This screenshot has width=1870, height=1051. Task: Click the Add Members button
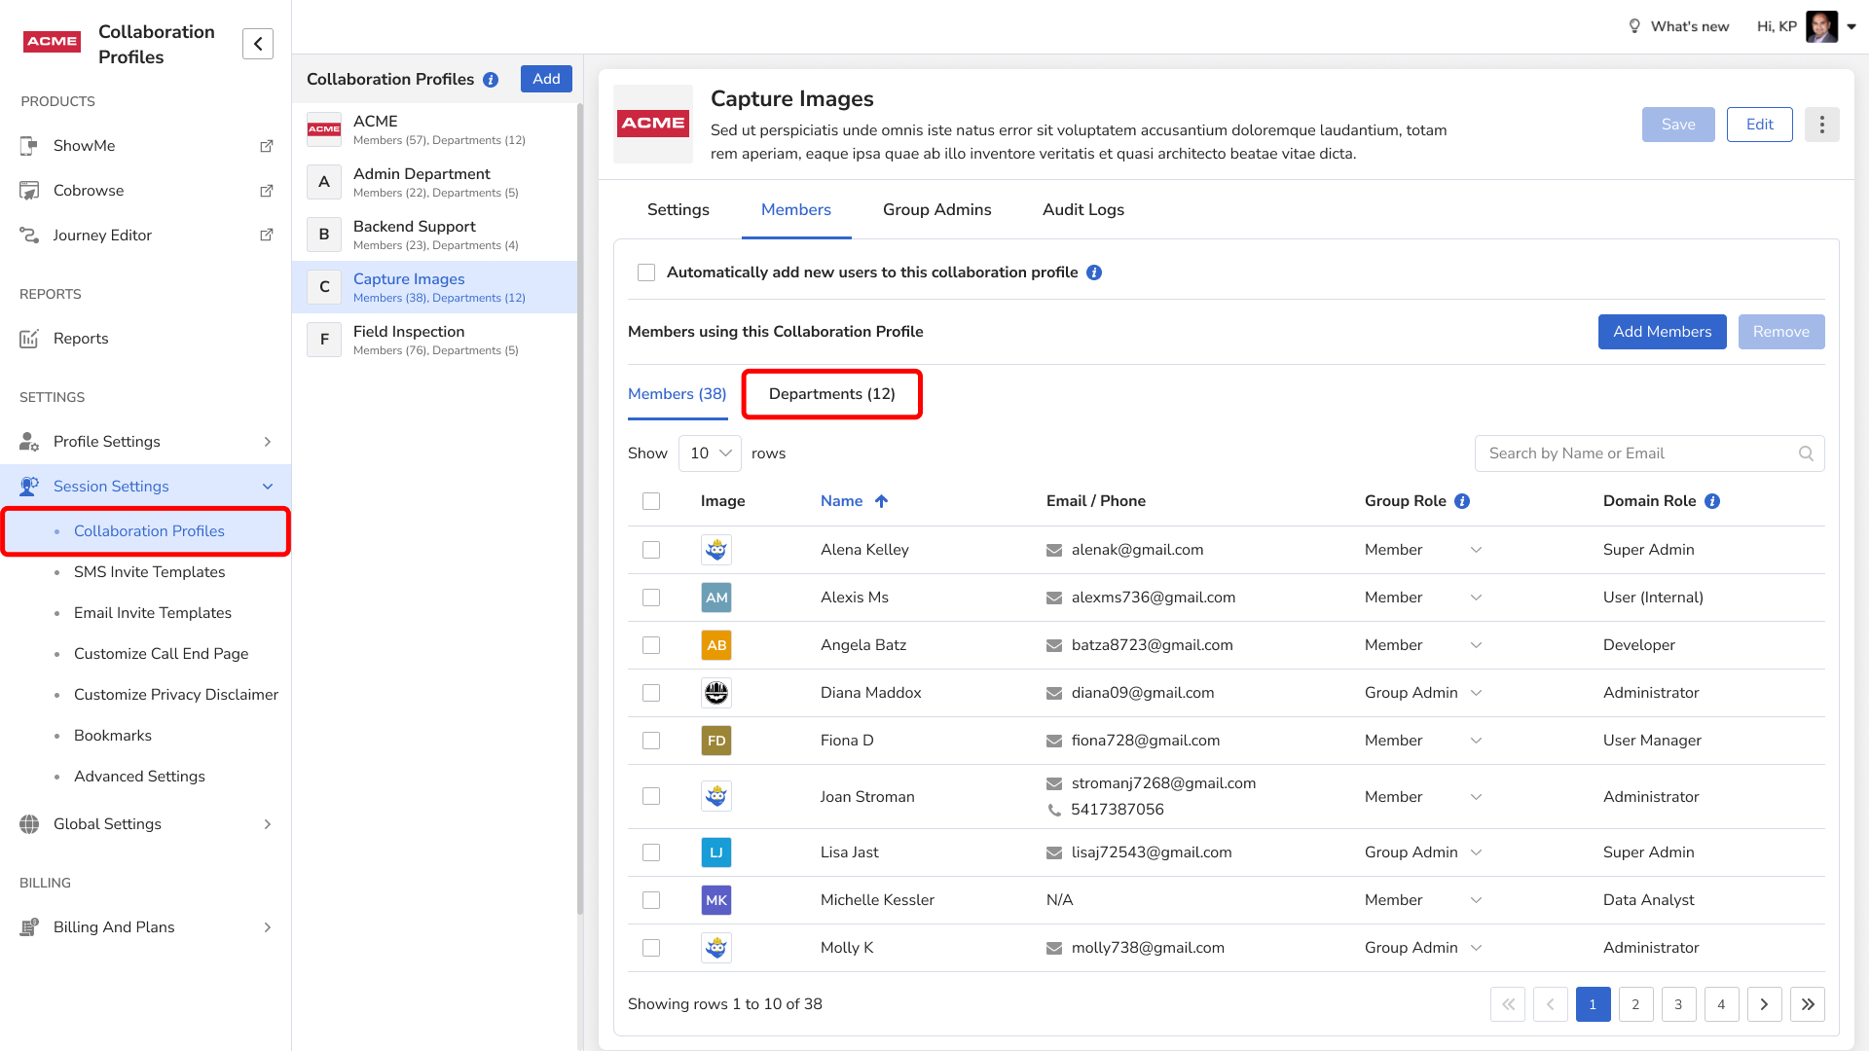click(x=1662, y=332)
